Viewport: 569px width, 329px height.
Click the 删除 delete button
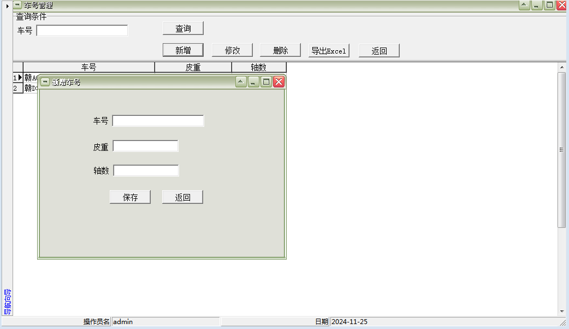click(x=280, y=50)
